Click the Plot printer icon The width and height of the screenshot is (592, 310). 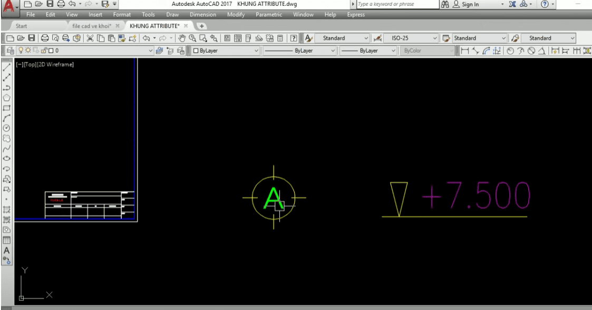45,38
